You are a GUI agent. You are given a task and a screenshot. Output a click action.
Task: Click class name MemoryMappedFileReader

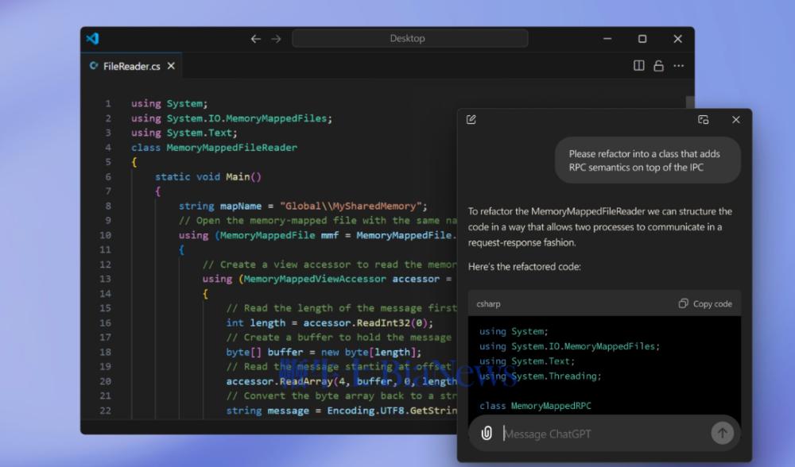[x=231, y=148]
